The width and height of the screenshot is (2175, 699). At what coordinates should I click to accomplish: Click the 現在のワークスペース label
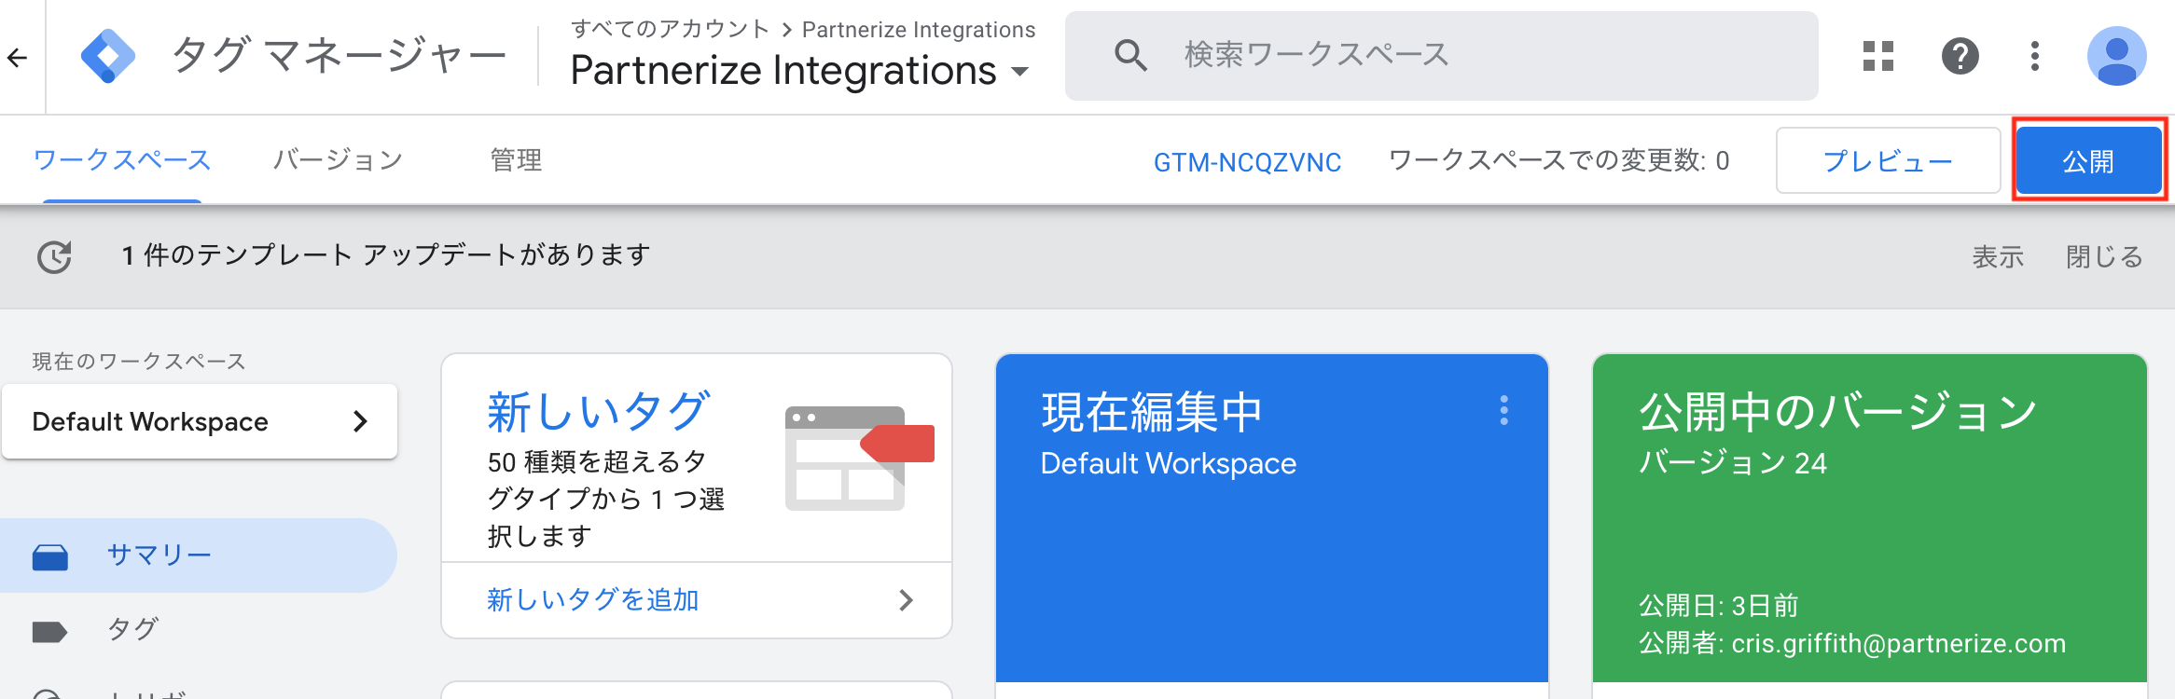click(x=139, y=362)
